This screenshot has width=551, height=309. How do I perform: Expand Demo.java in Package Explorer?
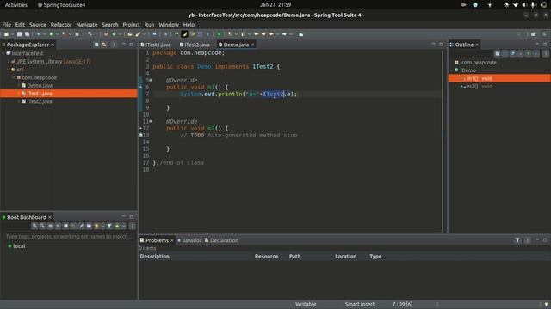(19, 86)
